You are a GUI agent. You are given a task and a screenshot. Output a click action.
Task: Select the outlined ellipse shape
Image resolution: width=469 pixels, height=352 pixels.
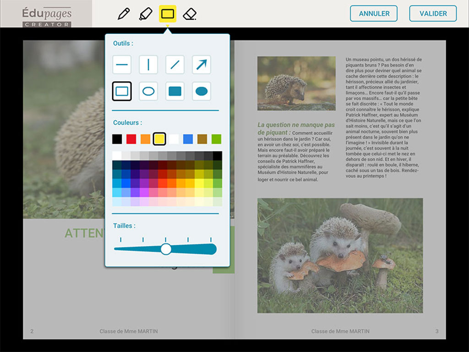(x=148, y=91)
